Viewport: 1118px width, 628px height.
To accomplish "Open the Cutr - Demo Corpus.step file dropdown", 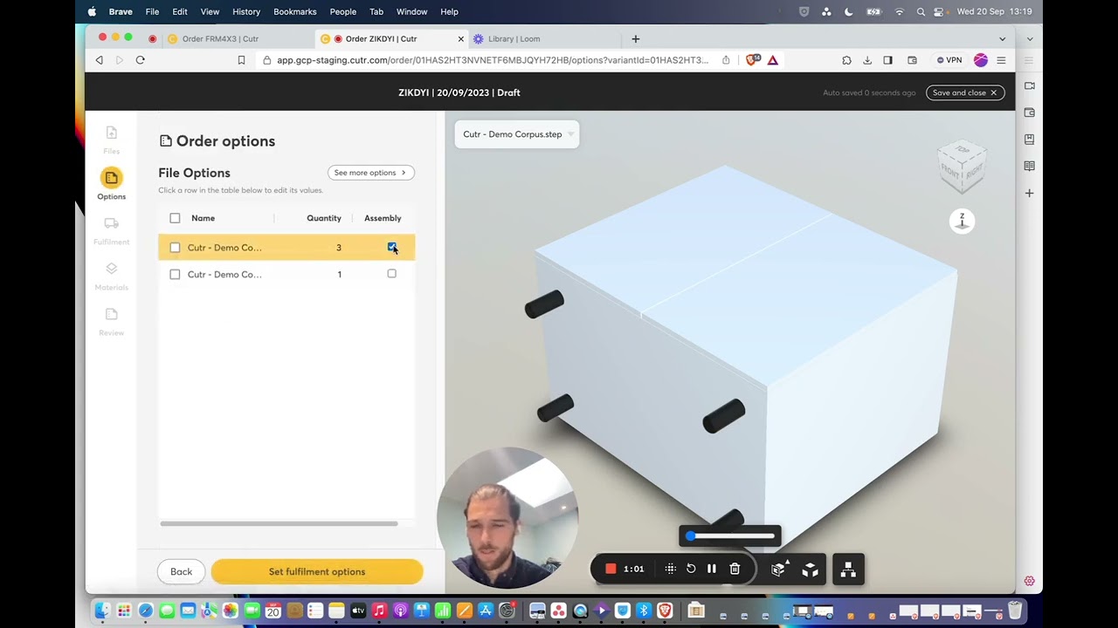I will 516,134.
